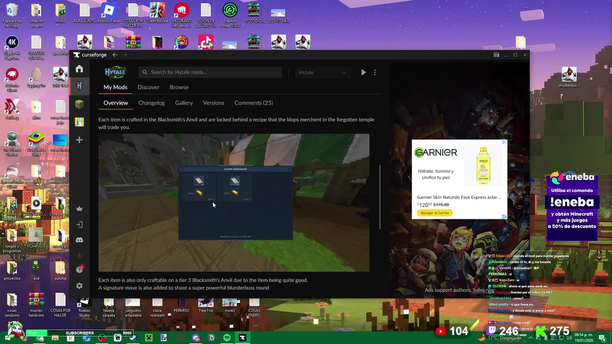Viewport: 612px width, 344px height.
Task: Open the Versions tab
Action: coord(213,103)
